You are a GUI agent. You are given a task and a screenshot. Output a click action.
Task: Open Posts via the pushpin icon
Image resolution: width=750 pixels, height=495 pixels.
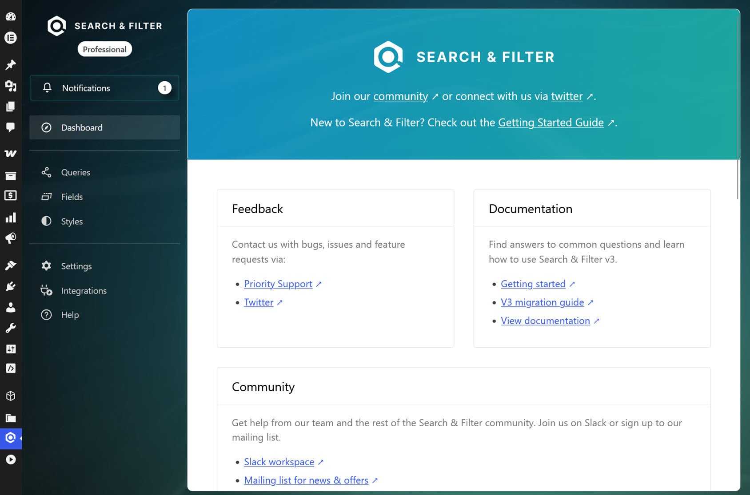[x=11, y=65]
